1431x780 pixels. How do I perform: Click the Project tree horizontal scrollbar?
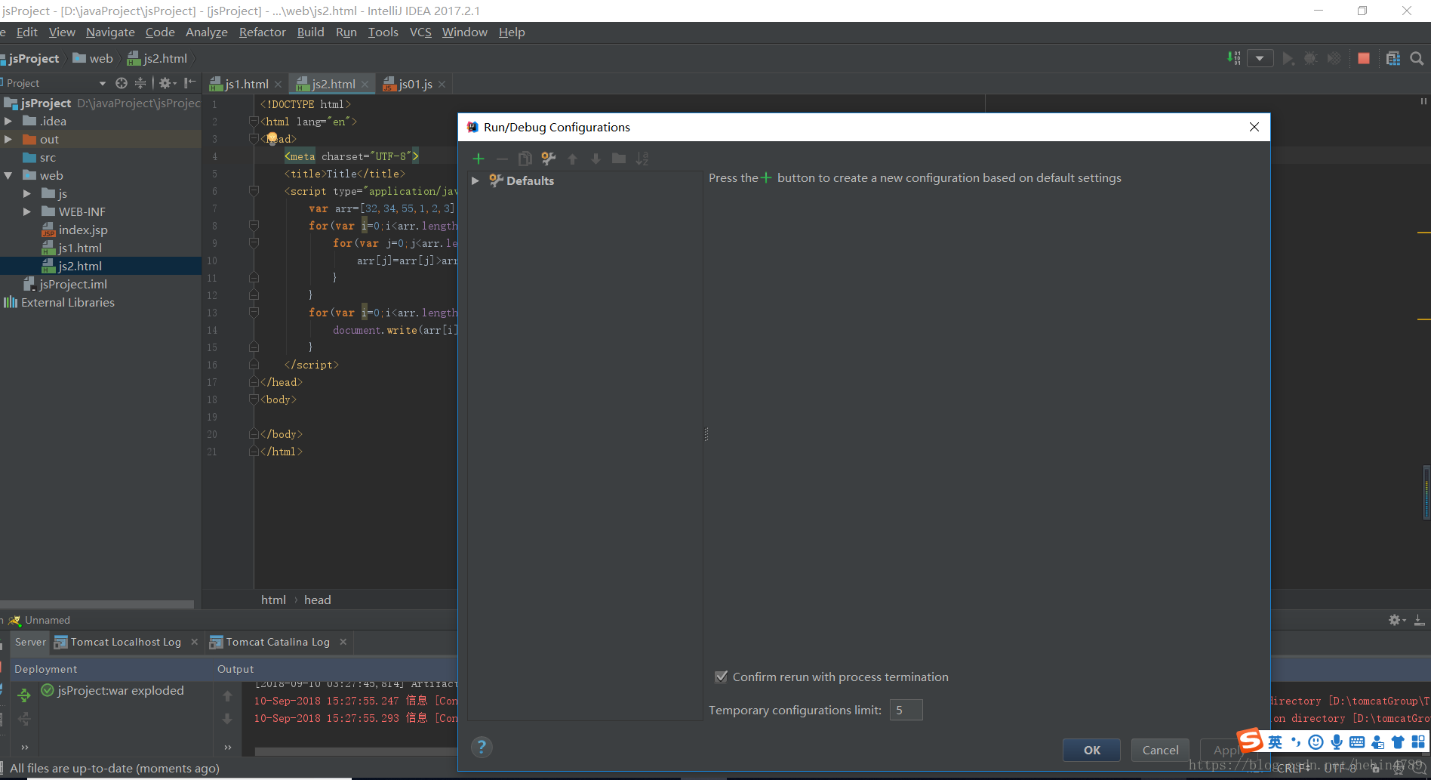[97, 604]
